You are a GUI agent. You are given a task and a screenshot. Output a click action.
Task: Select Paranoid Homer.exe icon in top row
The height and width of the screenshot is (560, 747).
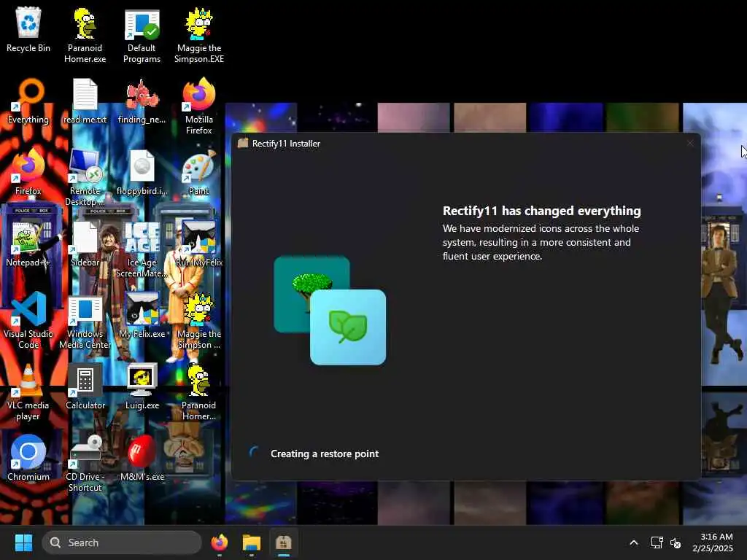tap(85, 35)
